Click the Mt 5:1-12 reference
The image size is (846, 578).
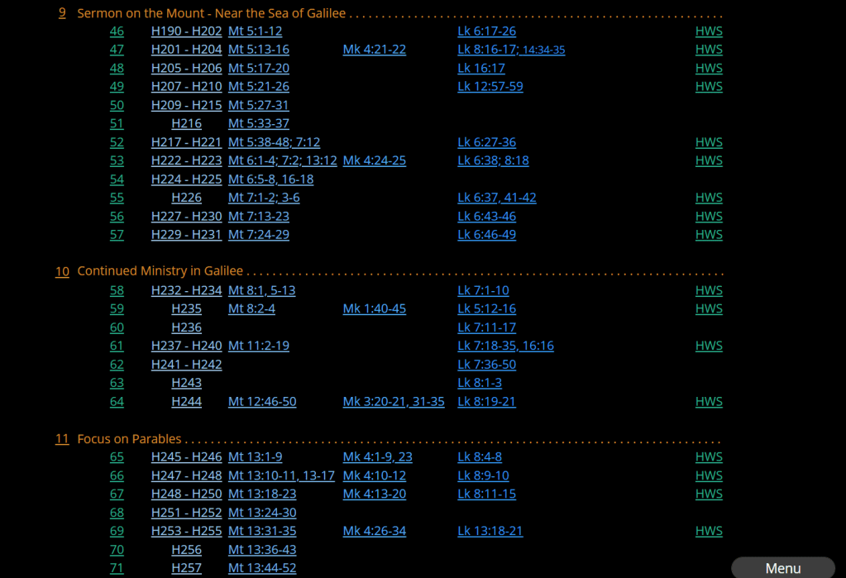coord(255,31)
